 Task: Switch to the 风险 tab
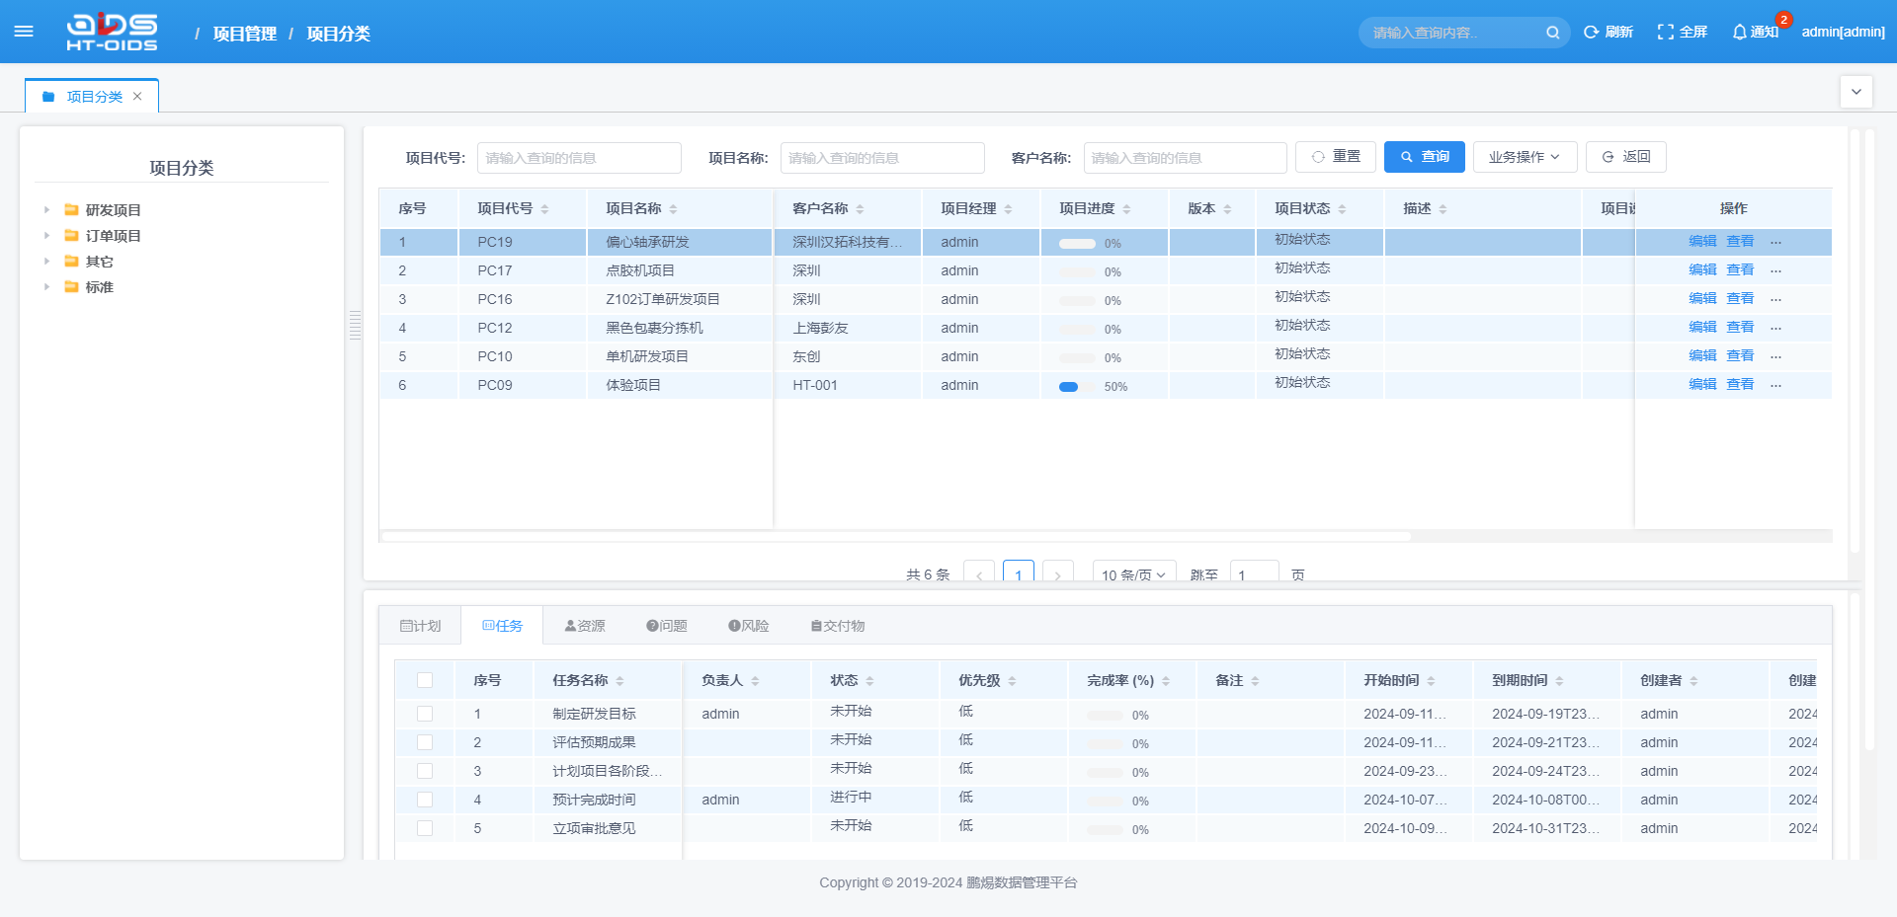point(749,626)
